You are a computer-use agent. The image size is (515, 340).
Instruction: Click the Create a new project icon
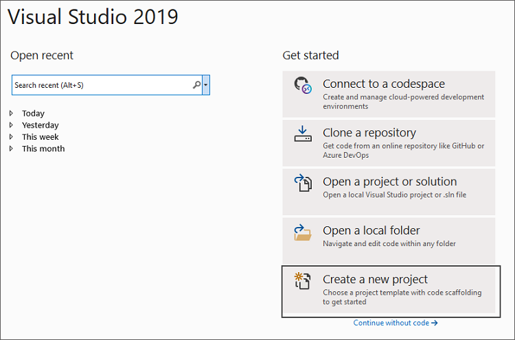(x=303, y=281)
